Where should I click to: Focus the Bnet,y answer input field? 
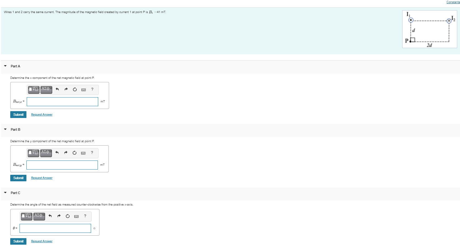click(62, 165)
